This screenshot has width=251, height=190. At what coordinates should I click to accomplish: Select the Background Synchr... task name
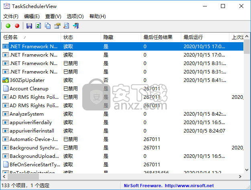34,148
